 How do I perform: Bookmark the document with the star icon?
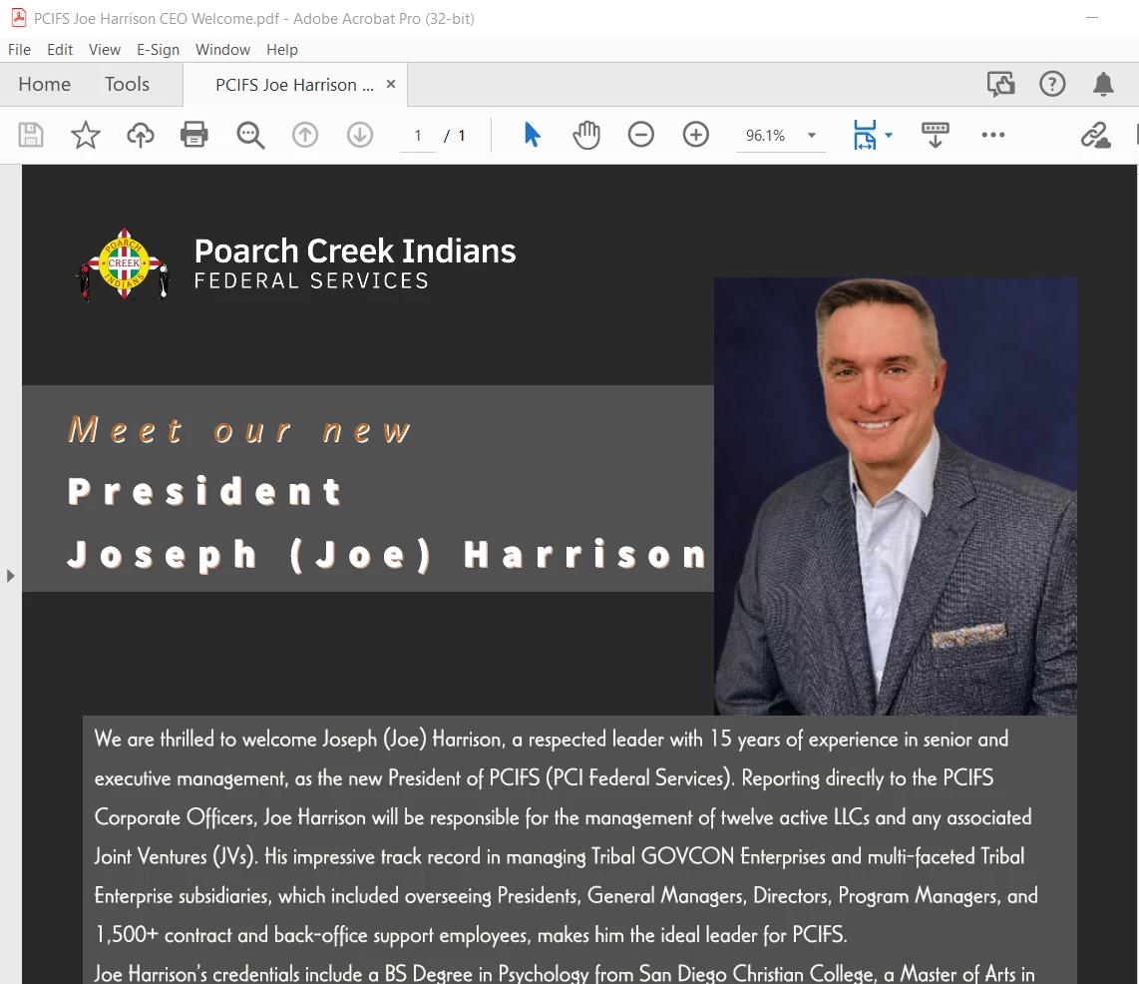[x=85, y=135]
